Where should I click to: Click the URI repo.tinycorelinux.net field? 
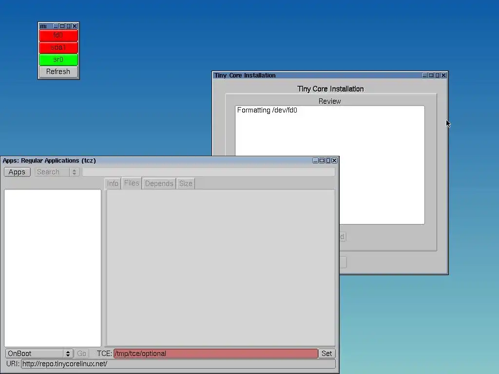(178, 364)
